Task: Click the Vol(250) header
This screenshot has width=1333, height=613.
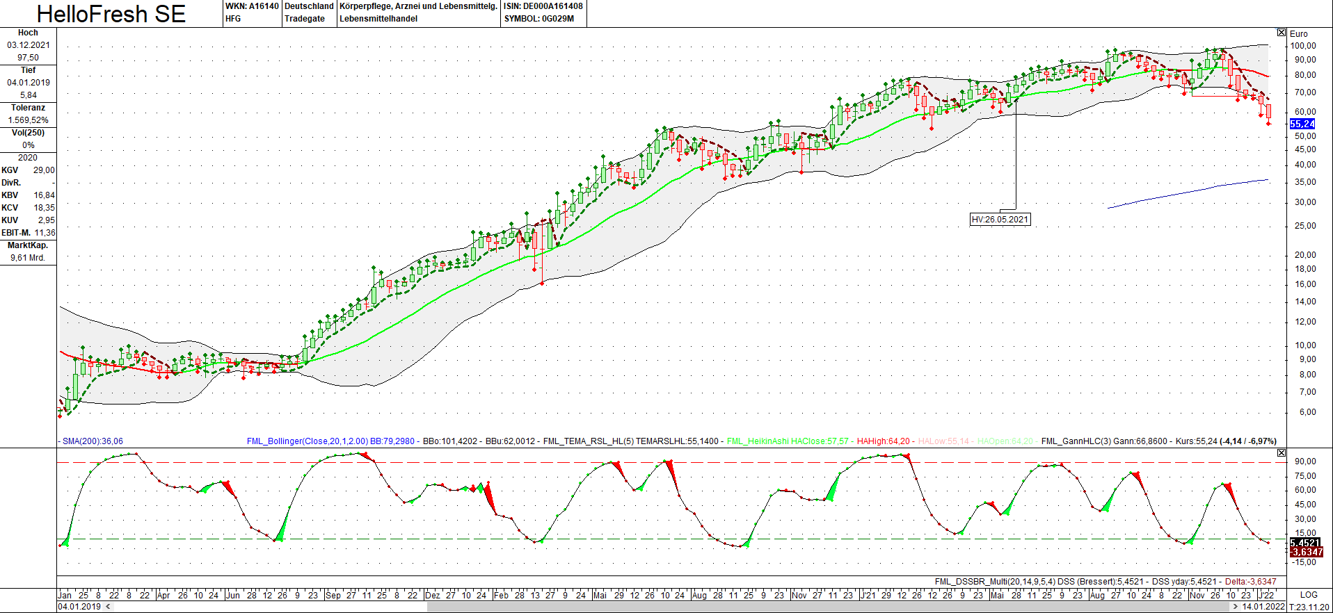Action: pos(29,133)
